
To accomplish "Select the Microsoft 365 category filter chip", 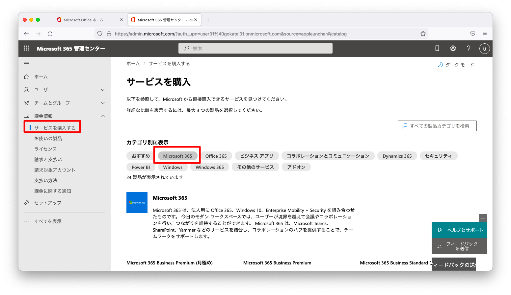I will (177, 156).
